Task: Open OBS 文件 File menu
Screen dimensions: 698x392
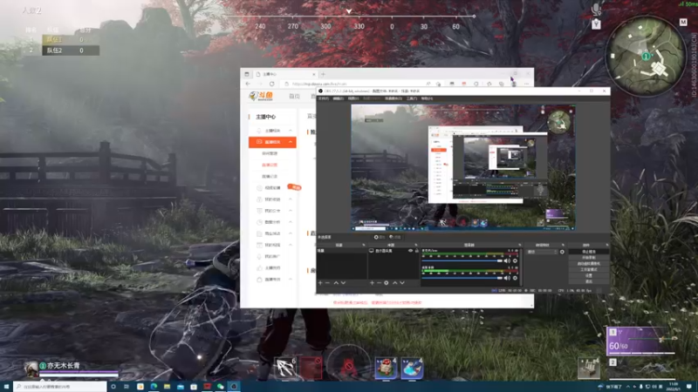Action: point(324,98)
